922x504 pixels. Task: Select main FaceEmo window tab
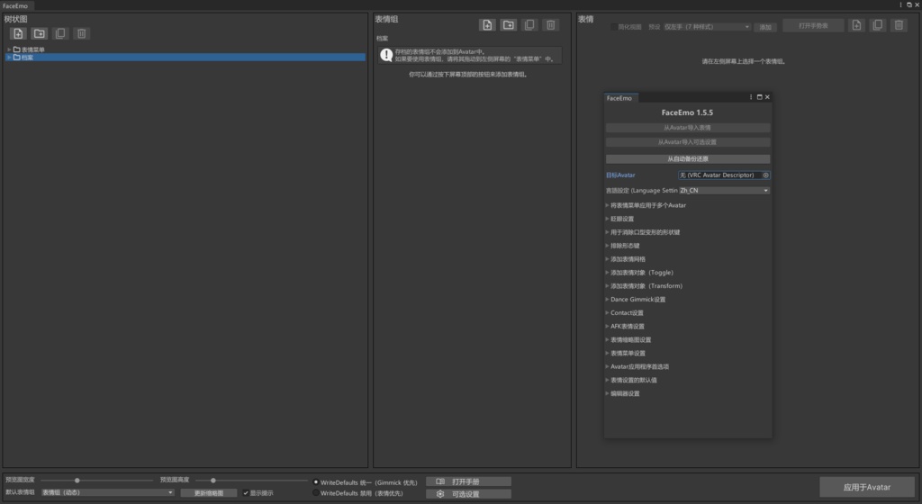(x=16, y=5)
